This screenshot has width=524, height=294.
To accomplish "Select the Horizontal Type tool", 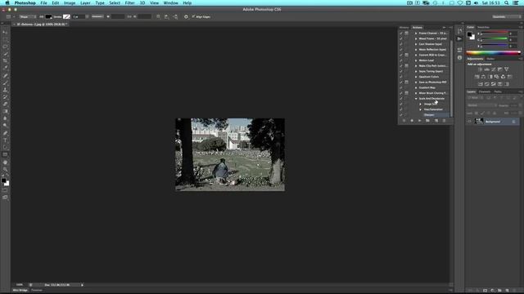I will 5,140.
